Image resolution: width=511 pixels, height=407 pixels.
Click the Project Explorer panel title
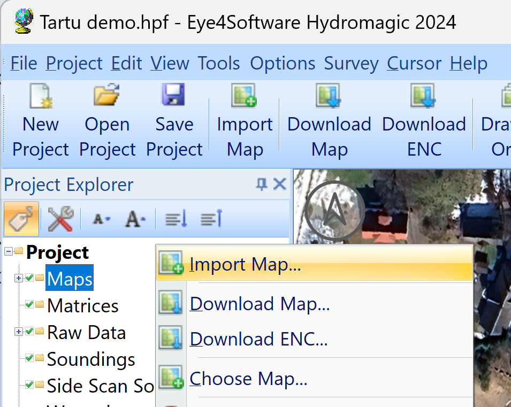[x=68, y=185]
